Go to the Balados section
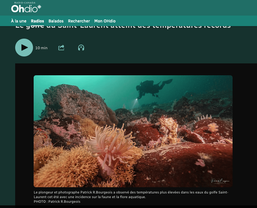257x208 pixels. [56, 21]
